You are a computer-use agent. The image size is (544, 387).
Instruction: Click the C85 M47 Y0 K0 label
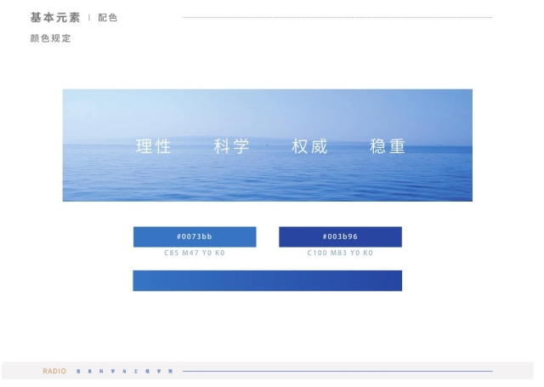click(195, 253)
